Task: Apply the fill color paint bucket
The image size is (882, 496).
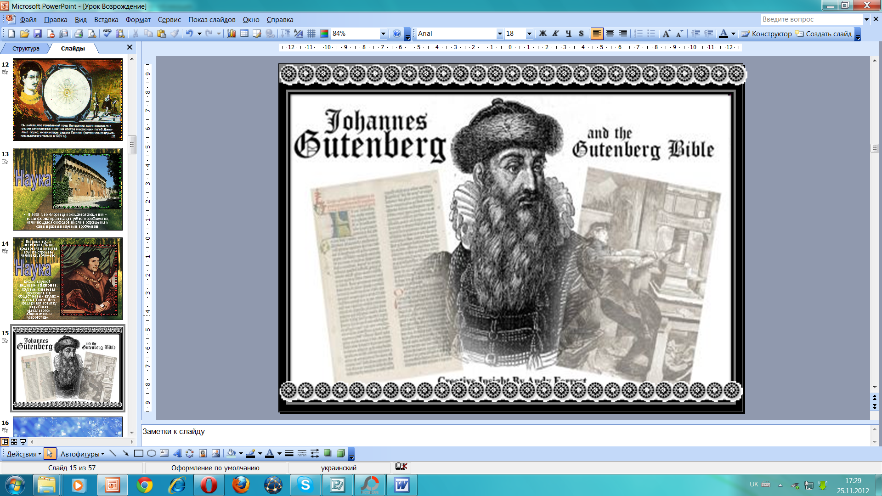Action: 232,454
